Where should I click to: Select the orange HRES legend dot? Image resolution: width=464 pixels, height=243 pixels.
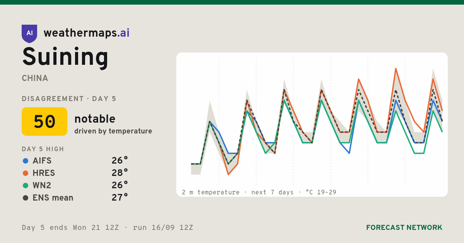26,173
